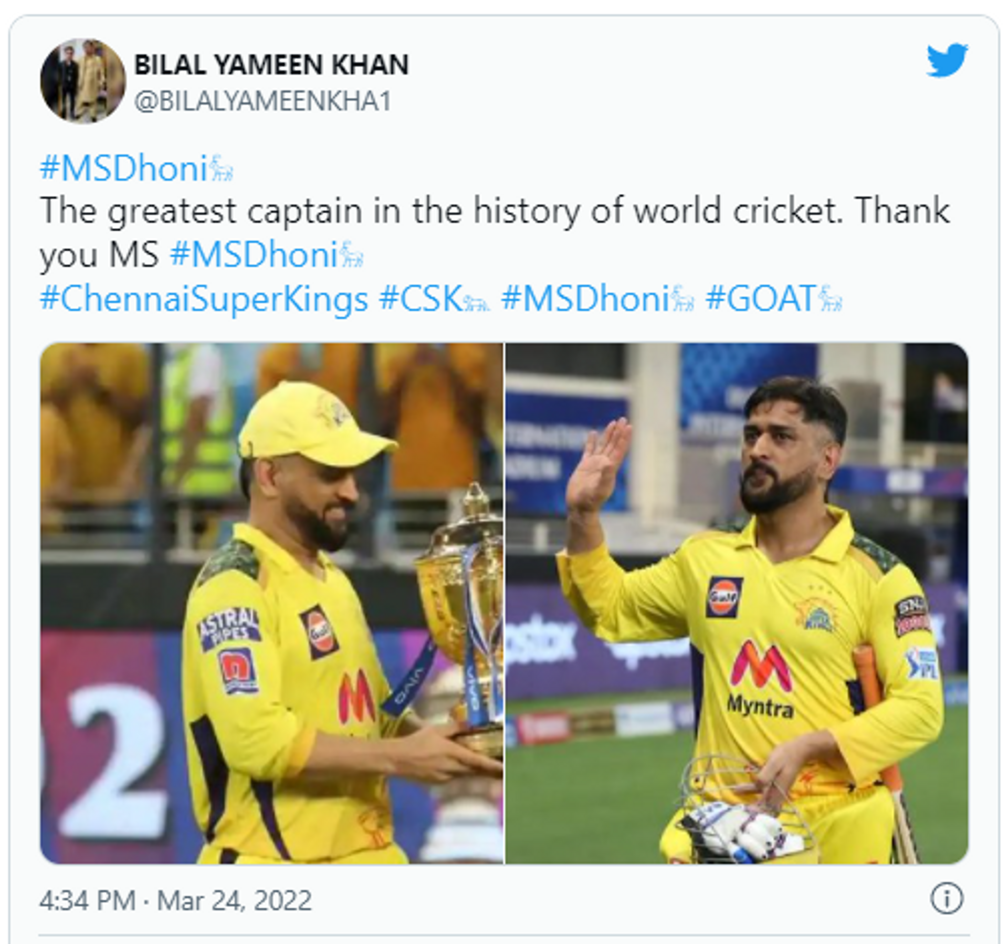Viewport: 1008px width, 944px height.
Task: Open Bilal Yameen Khan's profile picture
Action: click(x=83, y=81)
